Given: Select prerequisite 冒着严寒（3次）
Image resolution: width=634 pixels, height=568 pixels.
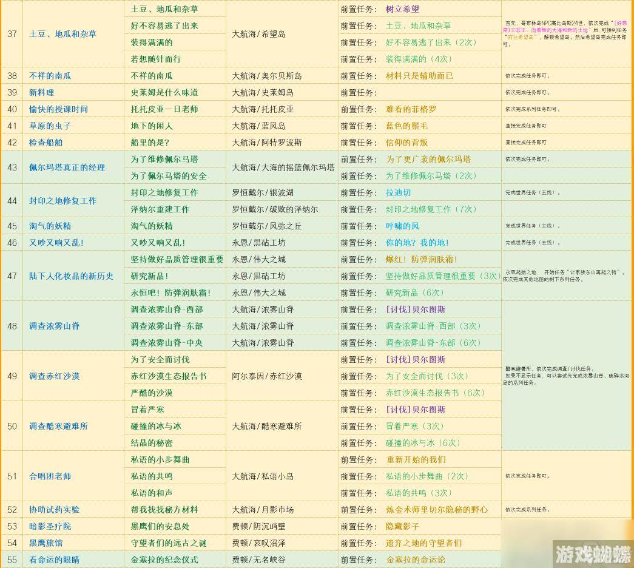Looking at the screenshot, I should pyautogui.click(x=414, y=426).
